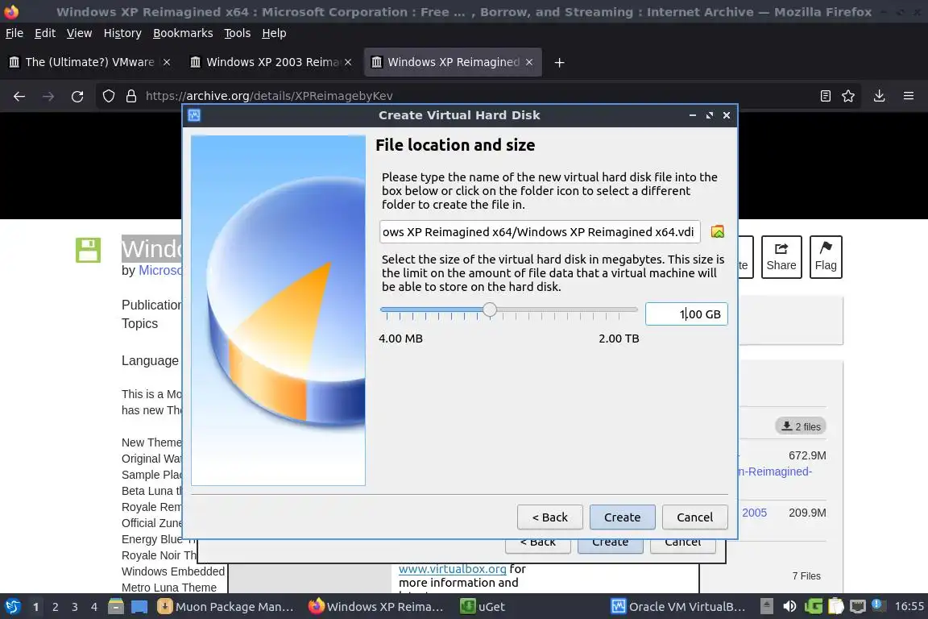
Task: Click the Flag button on archive.org page
Action: (826, 257)
